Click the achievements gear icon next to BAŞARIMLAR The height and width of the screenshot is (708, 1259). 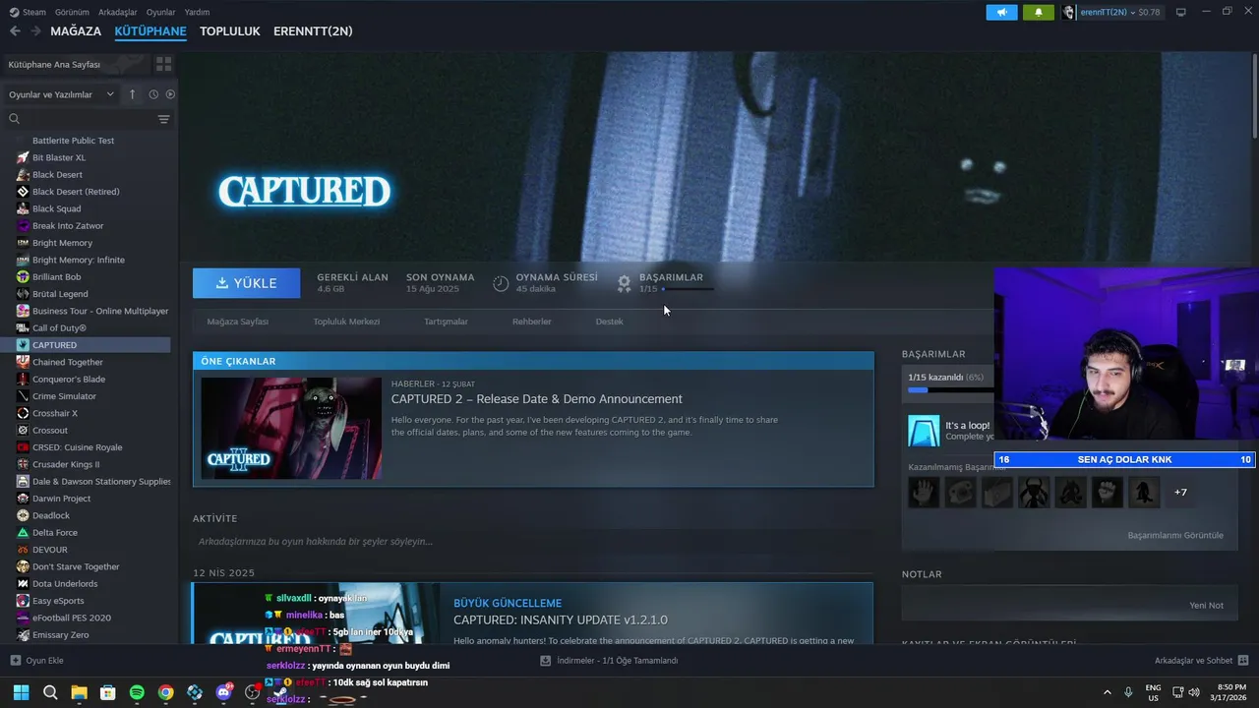coord(624,283)
